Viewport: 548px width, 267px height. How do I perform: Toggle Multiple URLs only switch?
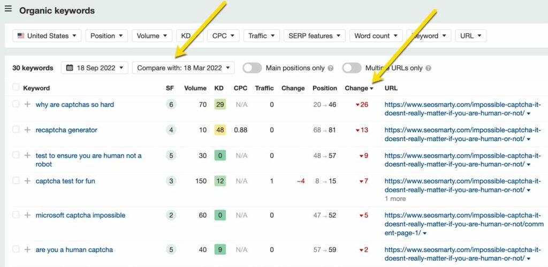point(352,68)
